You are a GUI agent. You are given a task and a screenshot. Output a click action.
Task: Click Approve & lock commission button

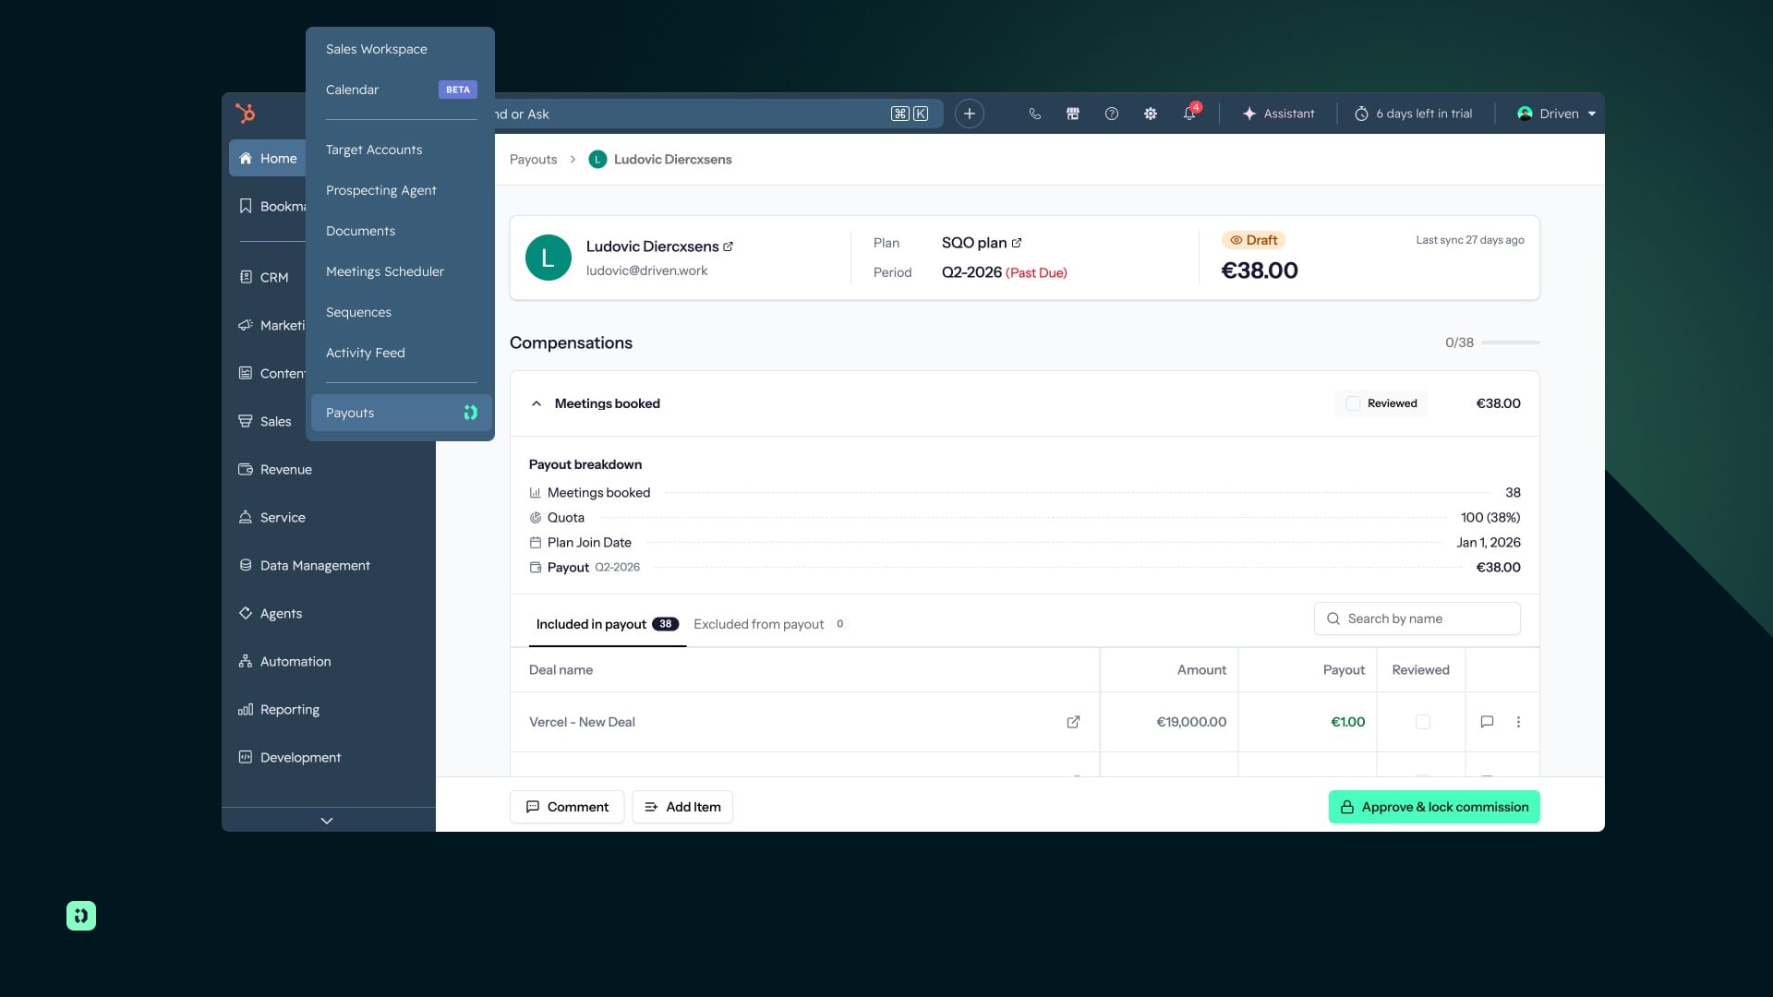tap(1434, 807)
